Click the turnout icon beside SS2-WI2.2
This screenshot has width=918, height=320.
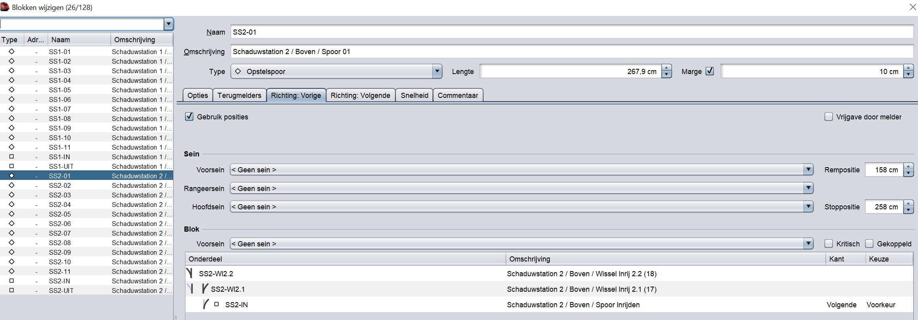[x=190, y=273]
